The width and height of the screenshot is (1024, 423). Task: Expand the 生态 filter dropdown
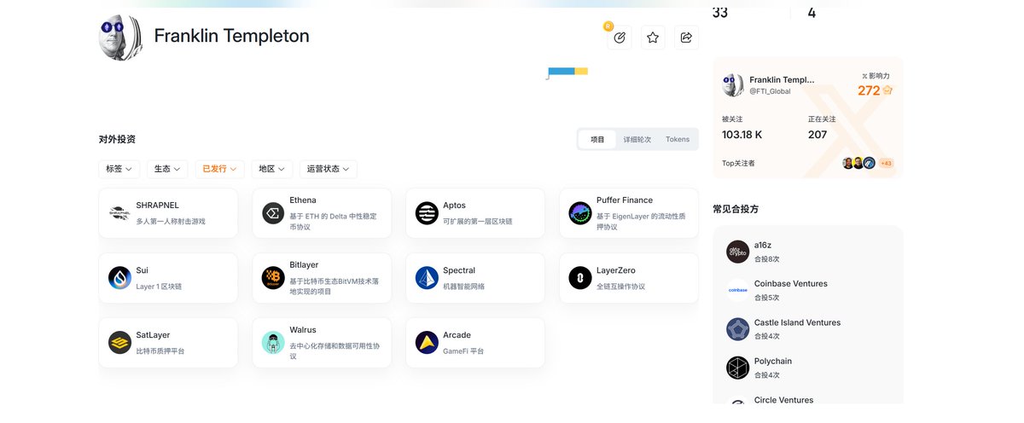pyautogui.click(x=167, y=169)
